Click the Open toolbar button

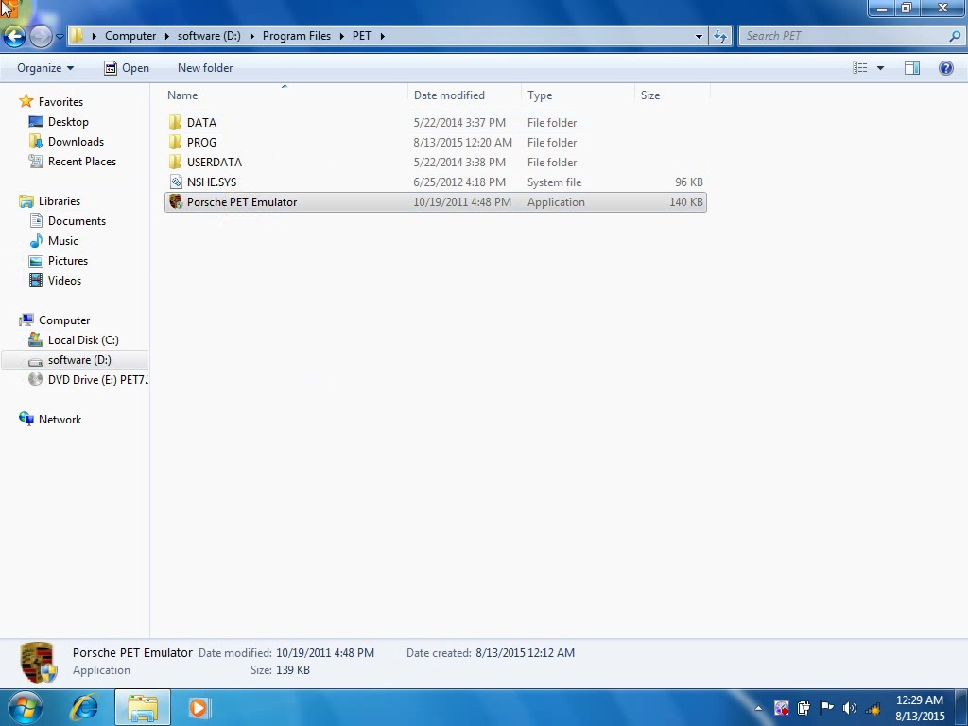tap(127, 68)
